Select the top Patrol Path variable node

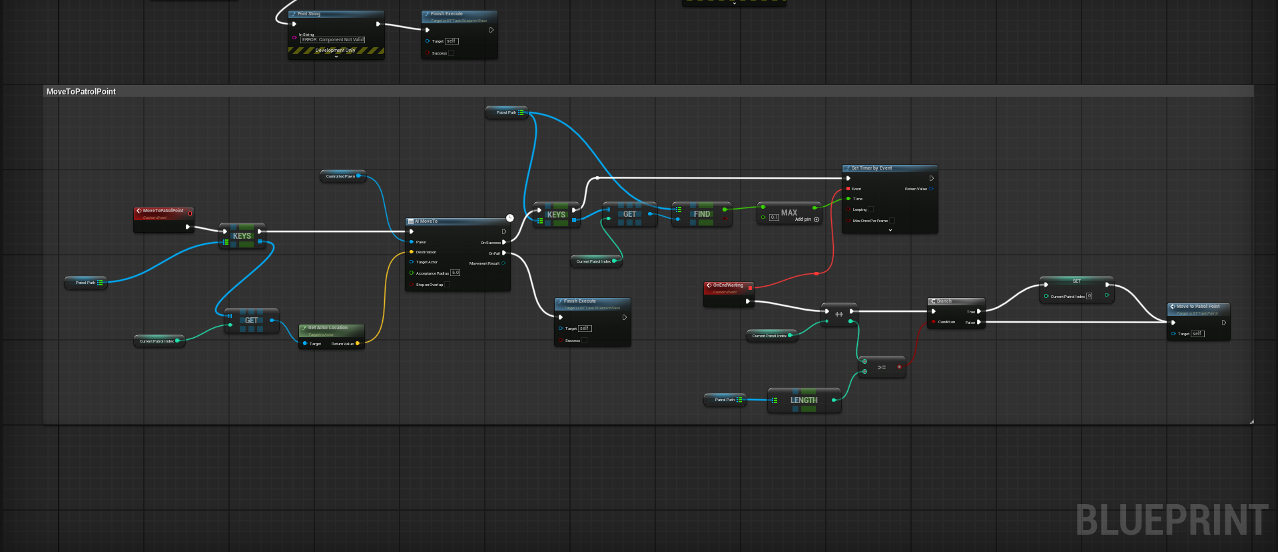[x=506, y=112]
